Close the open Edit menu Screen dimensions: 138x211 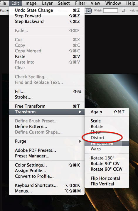[x=15, y=3]
